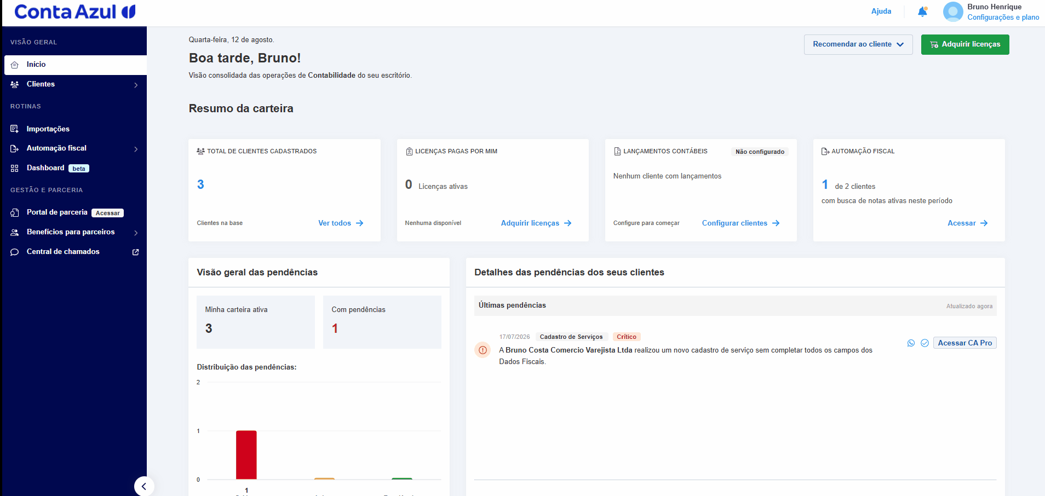The height and width of the screenshot is (496, 1045).
Task: Click the green Adquirir licenças button
Action: [x=965, y=44]
